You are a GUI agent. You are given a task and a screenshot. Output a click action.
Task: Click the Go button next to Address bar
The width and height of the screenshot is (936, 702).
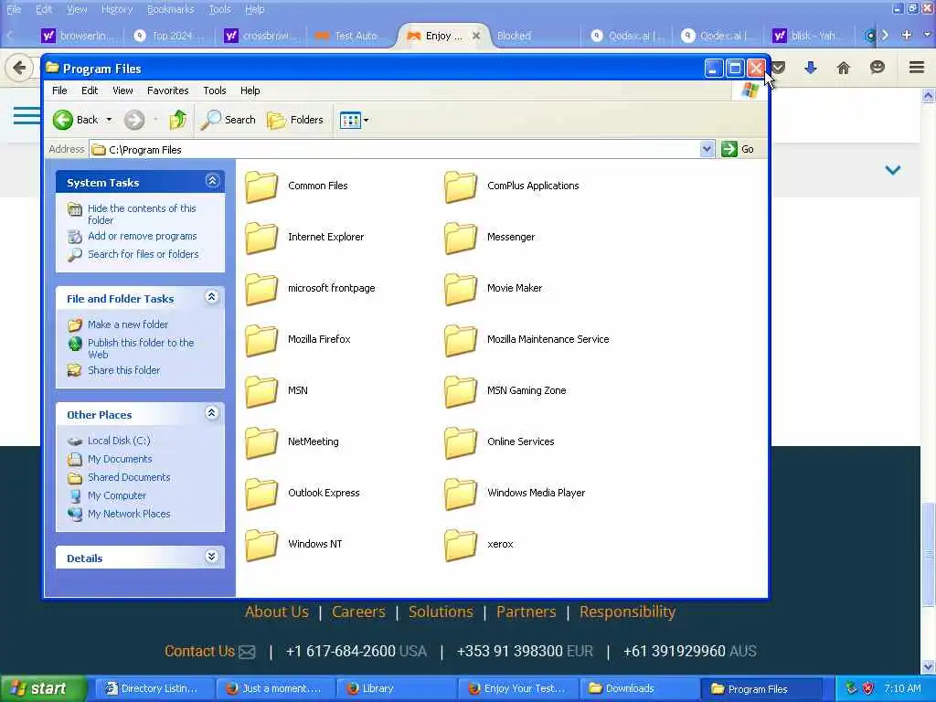[x=738, y=149]
